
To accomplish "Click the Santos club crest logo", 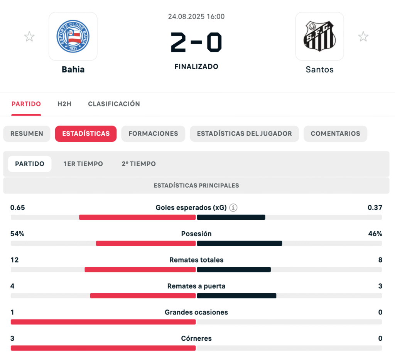I will [319, 37].
